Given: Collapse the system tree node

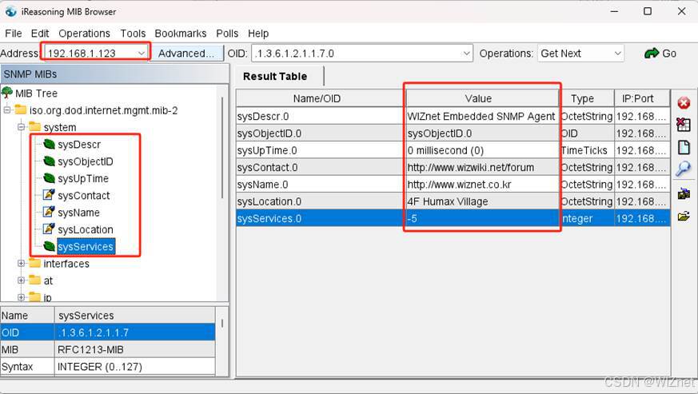Looking at the screenshot, I should click(21, 127).
